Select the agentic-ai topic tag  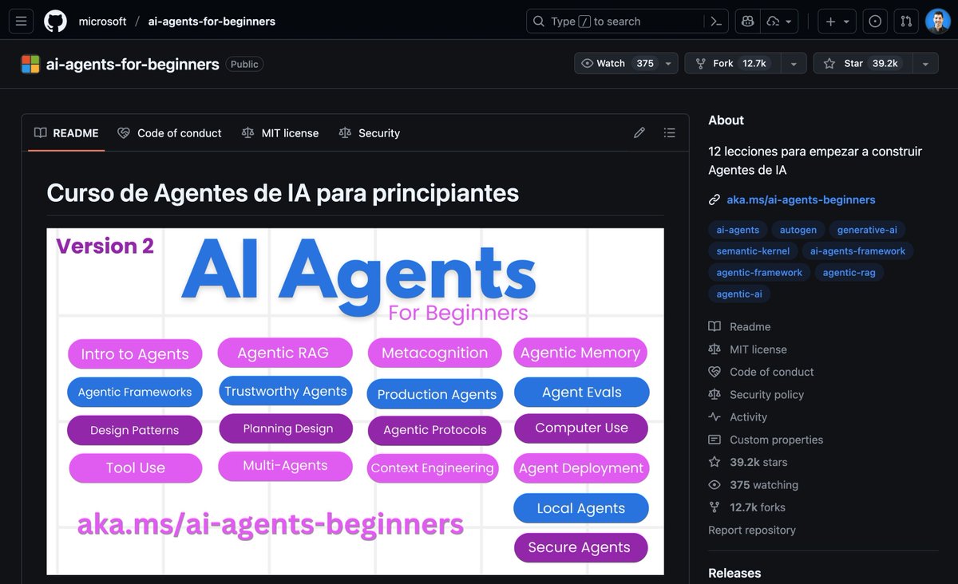tap(739, 294)
